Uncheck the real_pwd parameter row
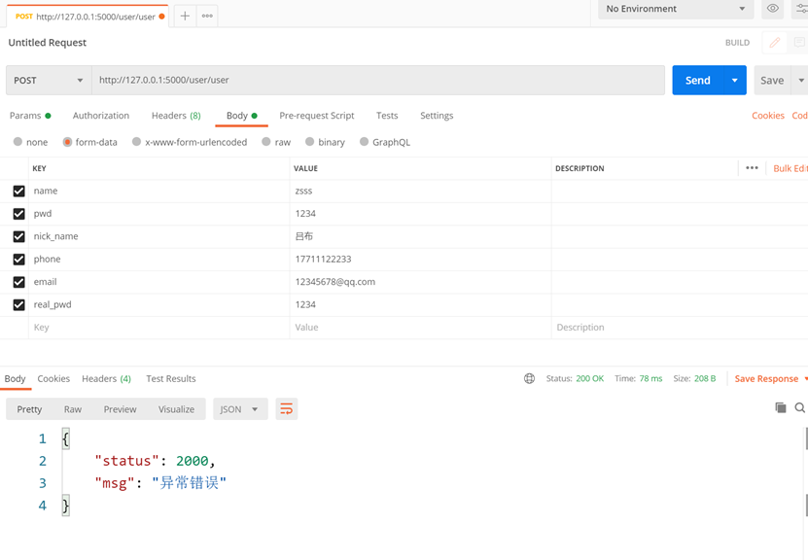 pos(19,305)
